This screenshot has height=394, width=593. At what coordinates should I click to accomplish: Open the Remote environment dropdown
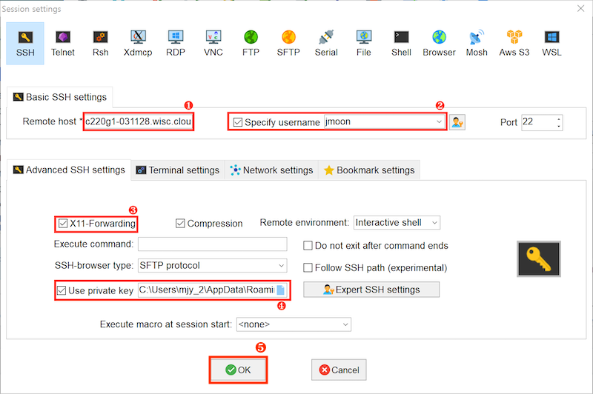[x=435, y=222]
